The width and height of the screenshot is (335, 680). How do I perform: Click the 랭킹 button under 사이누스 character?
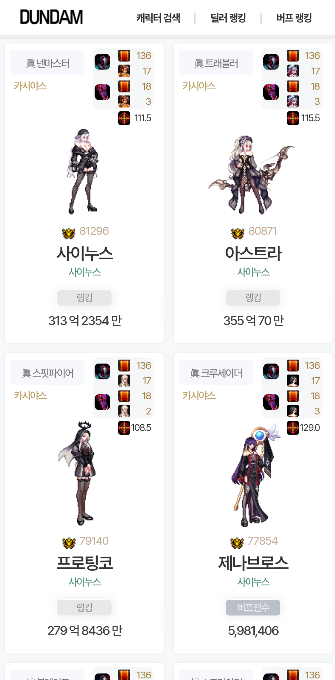tap(84, 298)
